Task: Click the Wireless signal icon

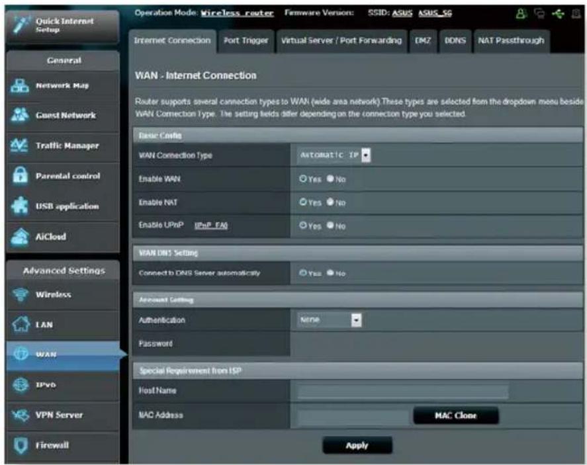Action: [21, 294]
